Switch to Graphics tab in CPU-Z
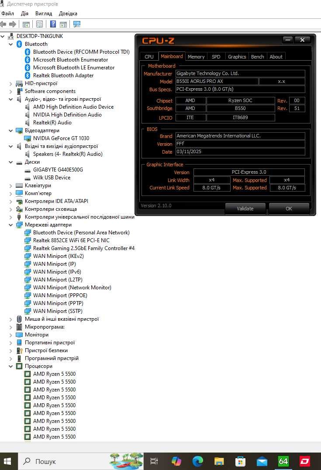This screenshot has width=321, height=470. pos(237,57)
